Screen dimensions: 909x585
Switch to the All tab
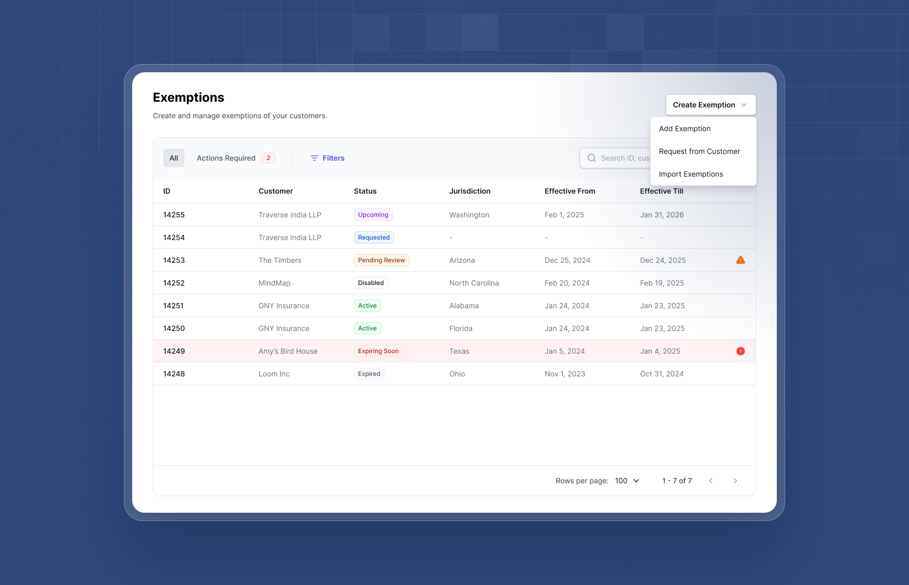pos(174,158)
